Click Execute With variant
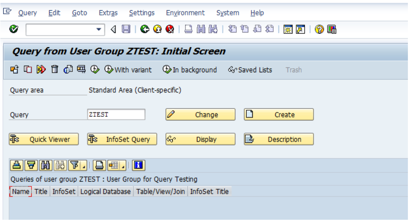The width and height of the screenshot is (412, 221). click(128, 70)
